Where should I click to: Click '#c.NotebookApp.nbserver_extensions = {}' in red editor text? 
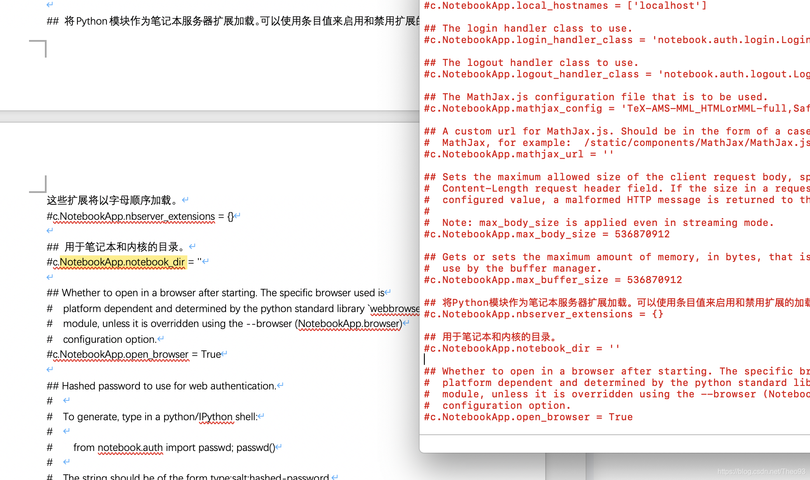coord(544,314)
